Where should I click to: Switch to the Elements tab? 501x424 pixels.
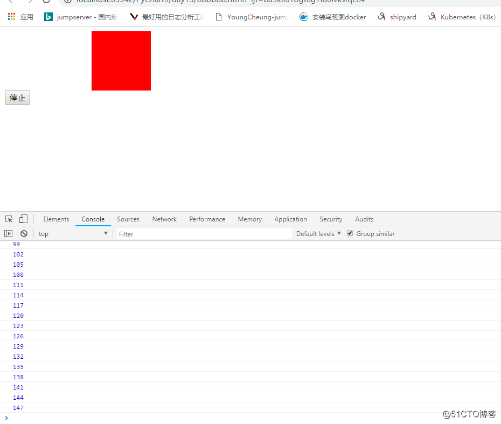(x=56, y=219)
